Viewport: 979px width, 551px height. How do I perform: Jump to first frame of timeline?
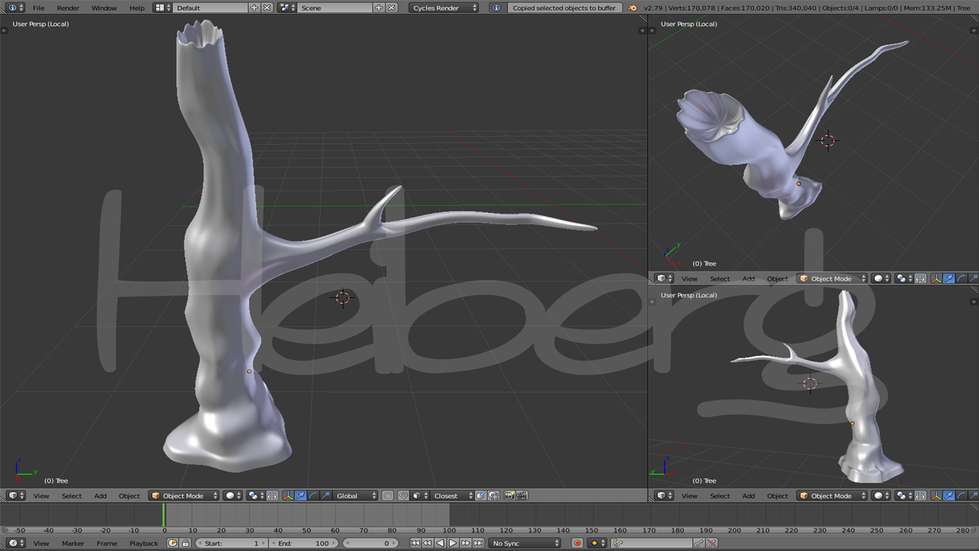pyautogui.click(x=415, y=543)
